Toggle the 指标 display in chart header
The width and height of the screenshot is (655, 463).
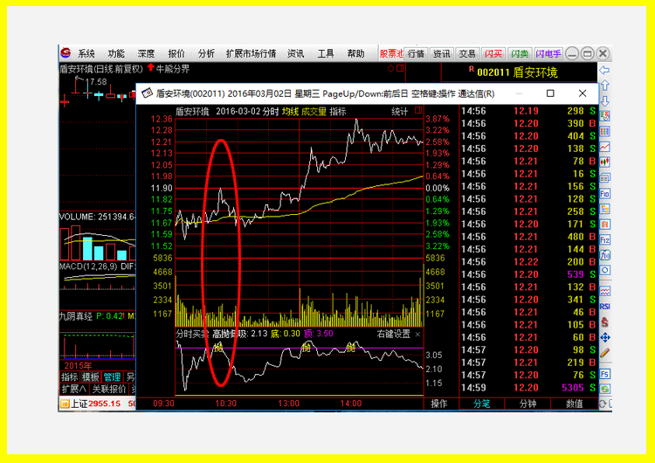(337, 112)
